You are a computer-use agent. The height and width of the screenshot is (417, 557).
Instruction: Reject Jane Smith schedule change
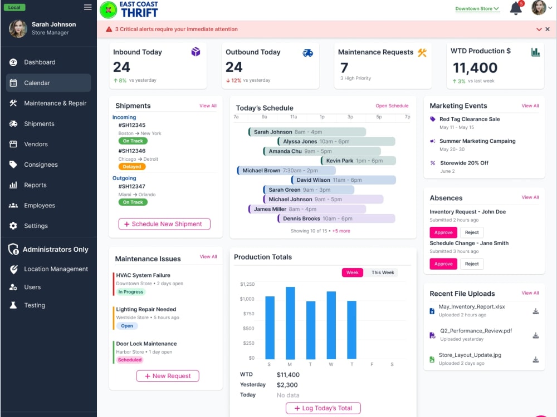(472, 264)
